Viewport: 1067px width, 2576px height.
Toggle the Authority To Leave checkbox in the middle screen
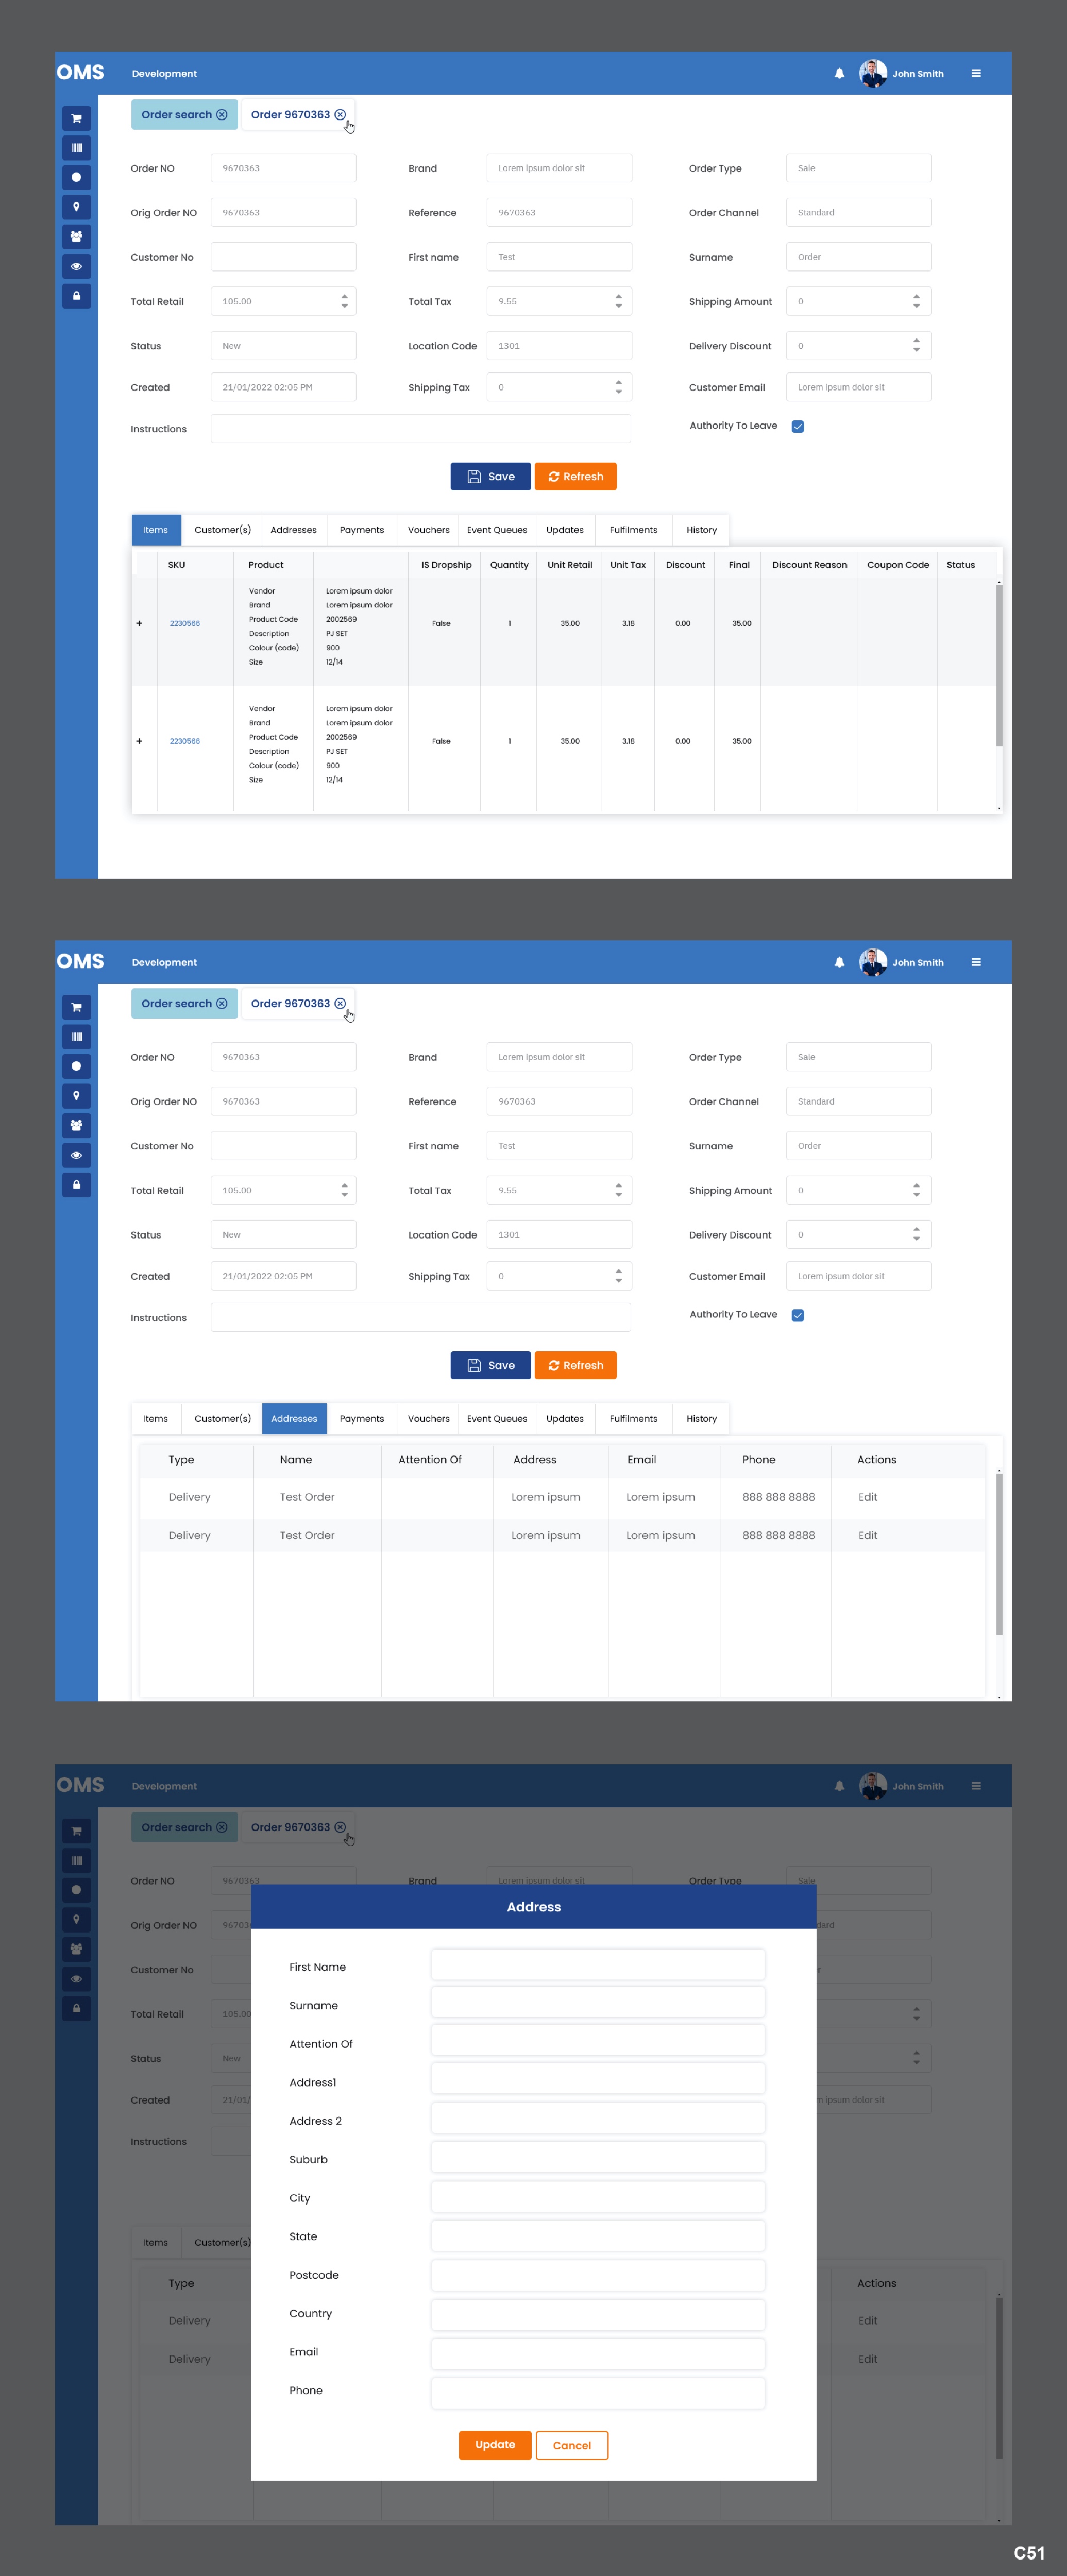(x=798, y=1316)
